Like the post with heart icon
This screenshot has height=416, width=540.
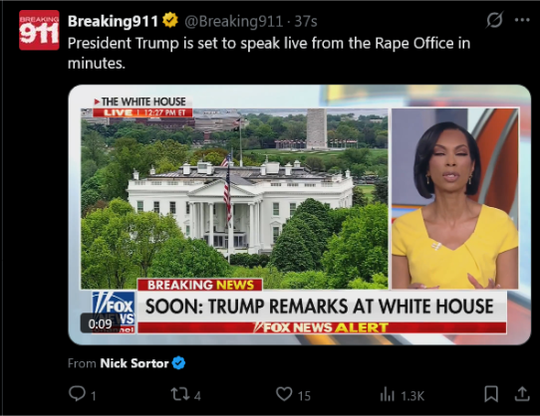(284, 394)
